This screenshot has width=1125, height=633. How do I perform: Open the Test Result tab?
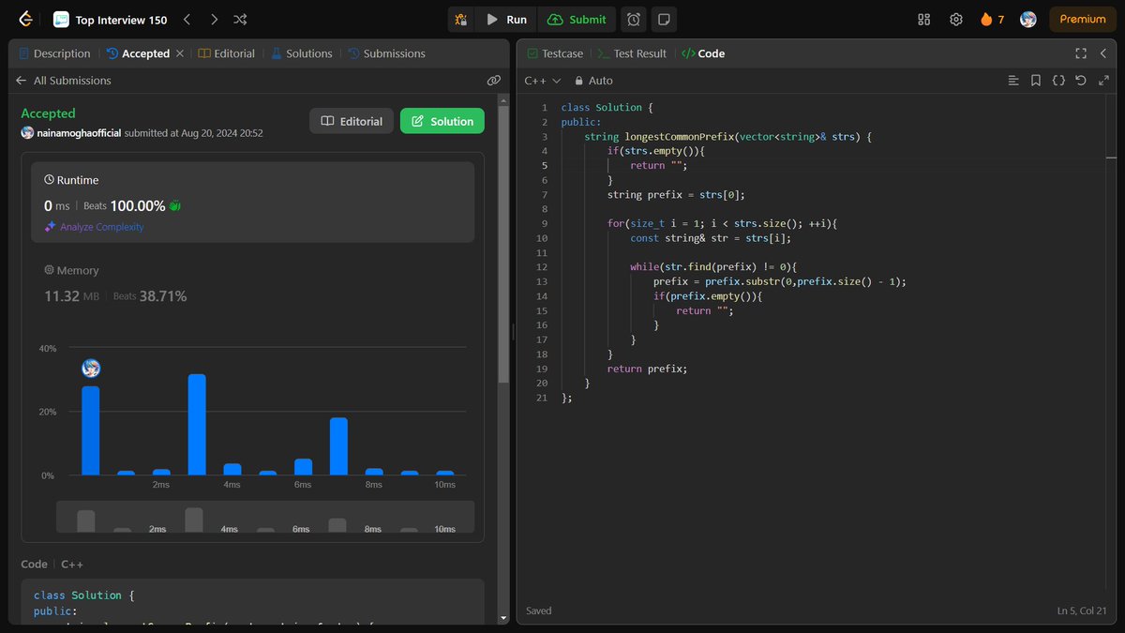click(x=633, y=53)
